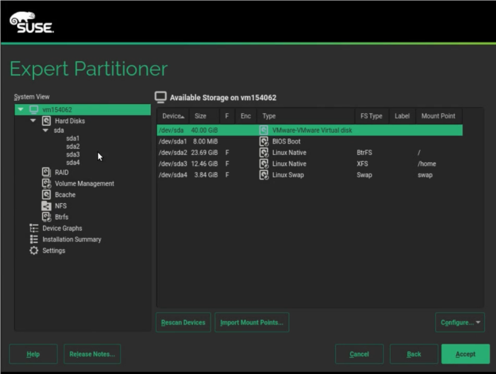Click the Installation Summary list icon

point(34,239)
